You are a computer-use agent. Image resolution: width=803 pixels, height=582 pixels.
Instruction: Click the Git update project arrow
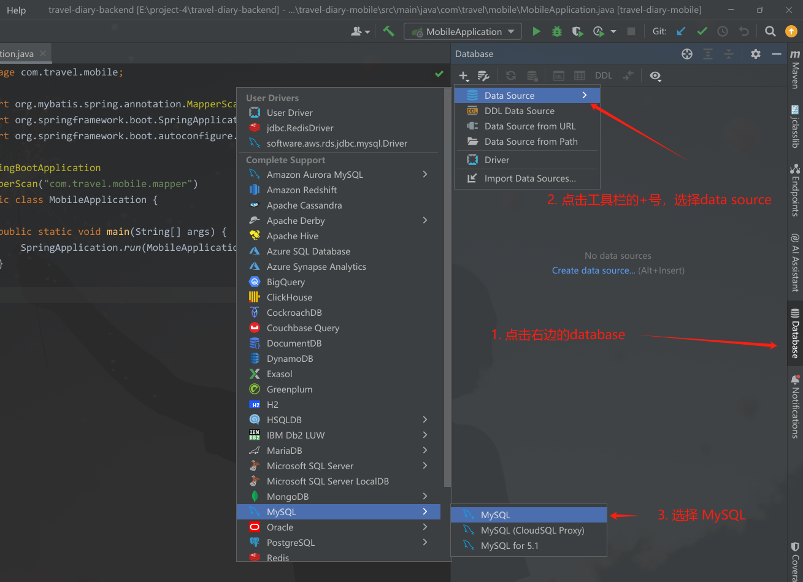(x=681, y=31)
